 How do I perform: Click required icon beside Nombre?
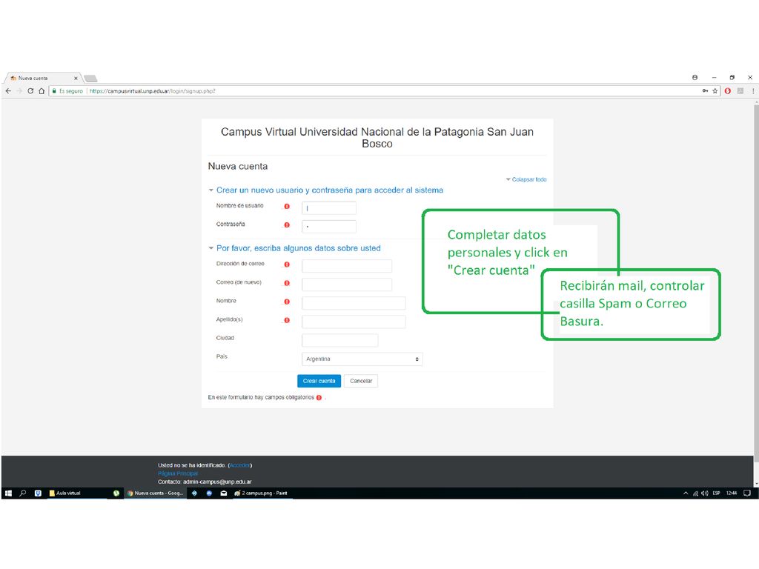pyautogui.click(x=287, y=302)
